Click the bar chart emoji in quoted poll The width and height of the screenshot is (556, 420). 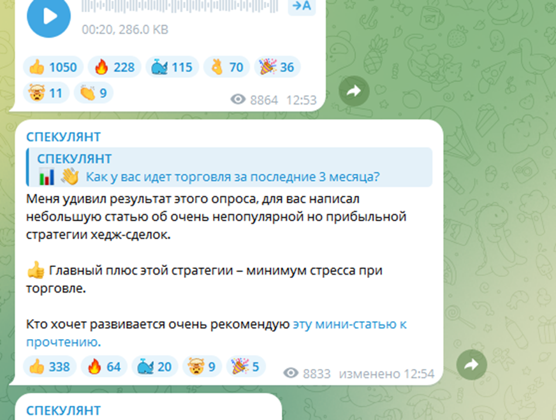[47, 177]
